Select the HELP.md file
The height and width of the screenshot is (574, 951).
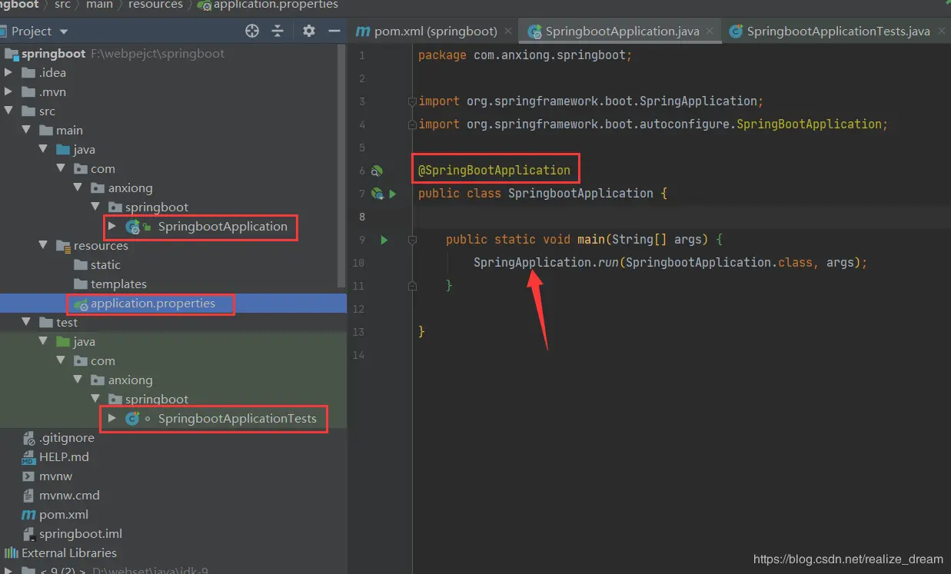point(64,457)
